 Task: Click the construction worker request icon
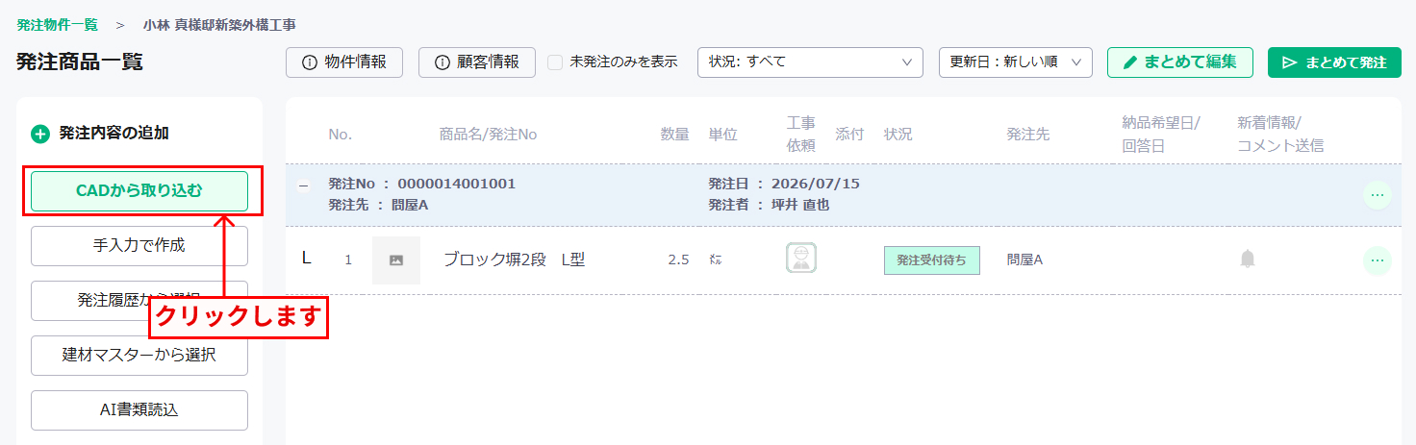(x=801, y=259)
